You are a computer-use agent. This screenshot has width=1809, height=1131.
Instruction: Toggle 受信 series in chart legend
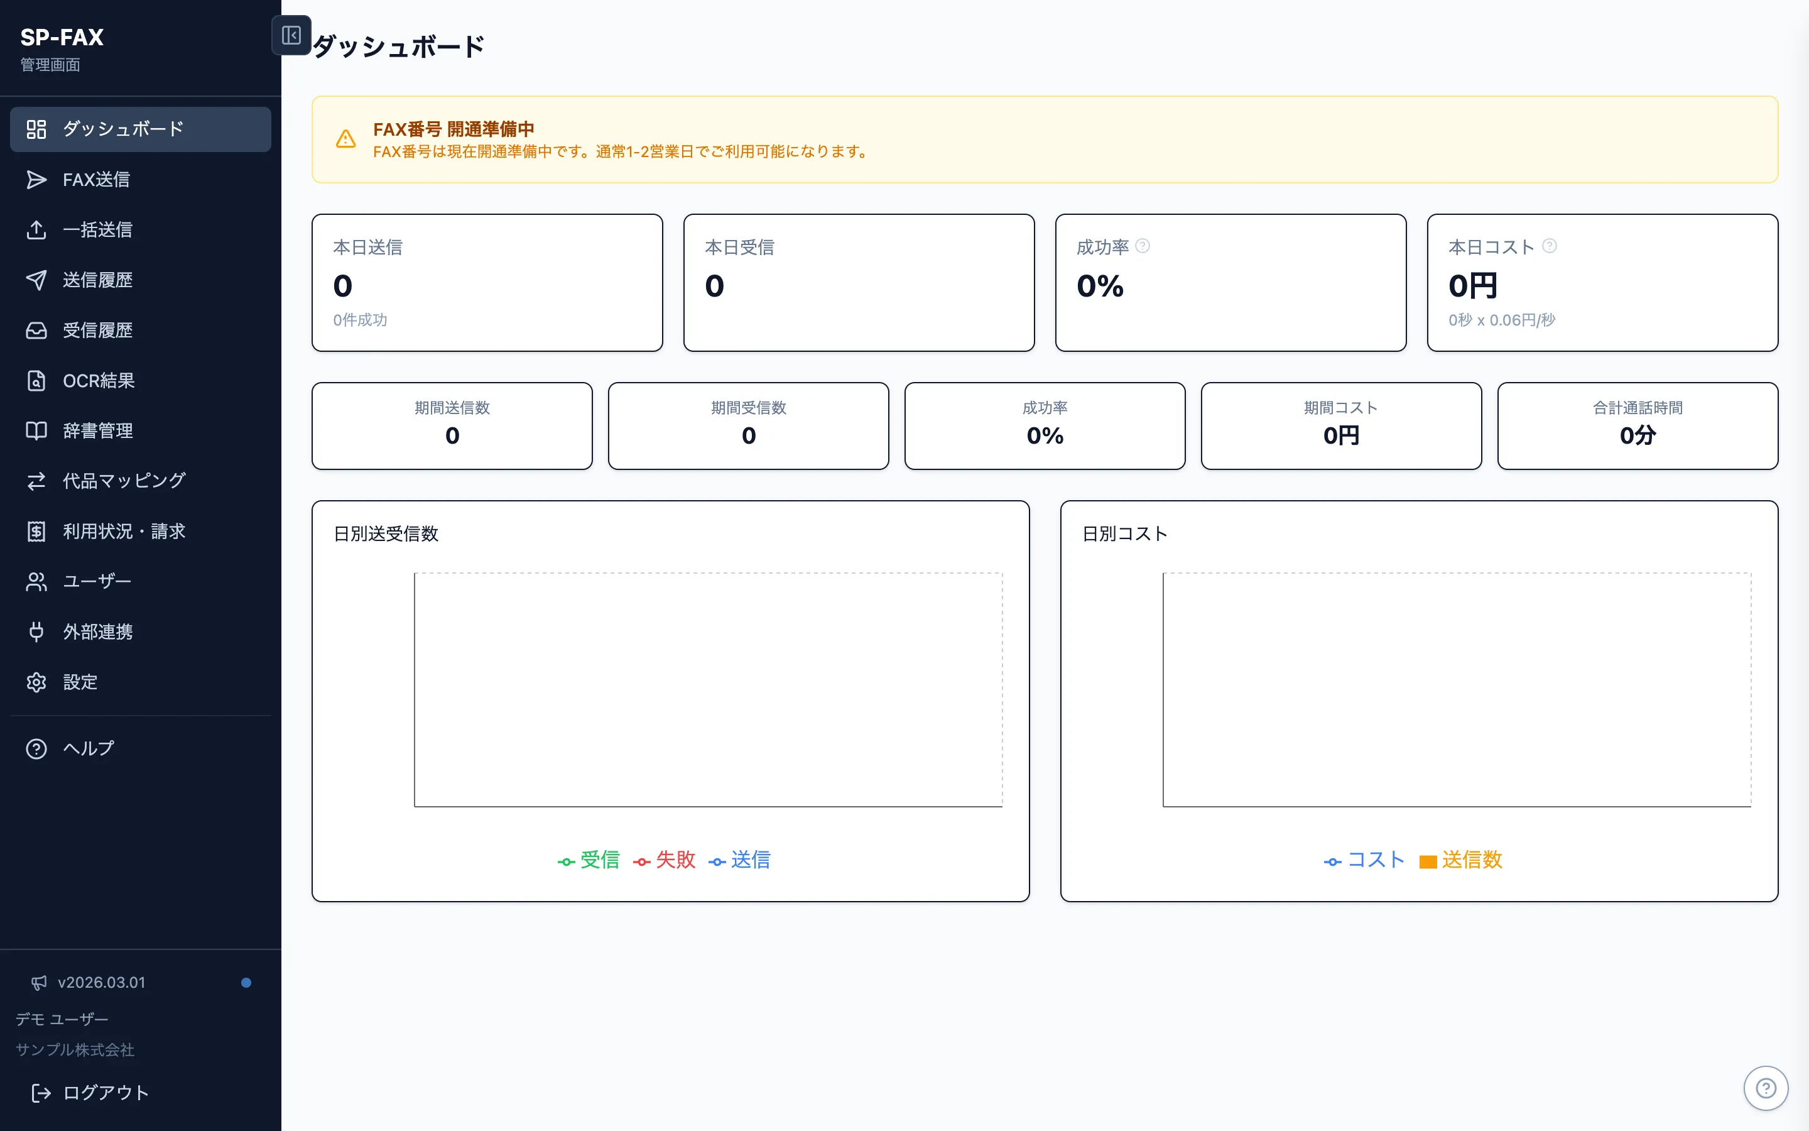(x=599, y=860)
